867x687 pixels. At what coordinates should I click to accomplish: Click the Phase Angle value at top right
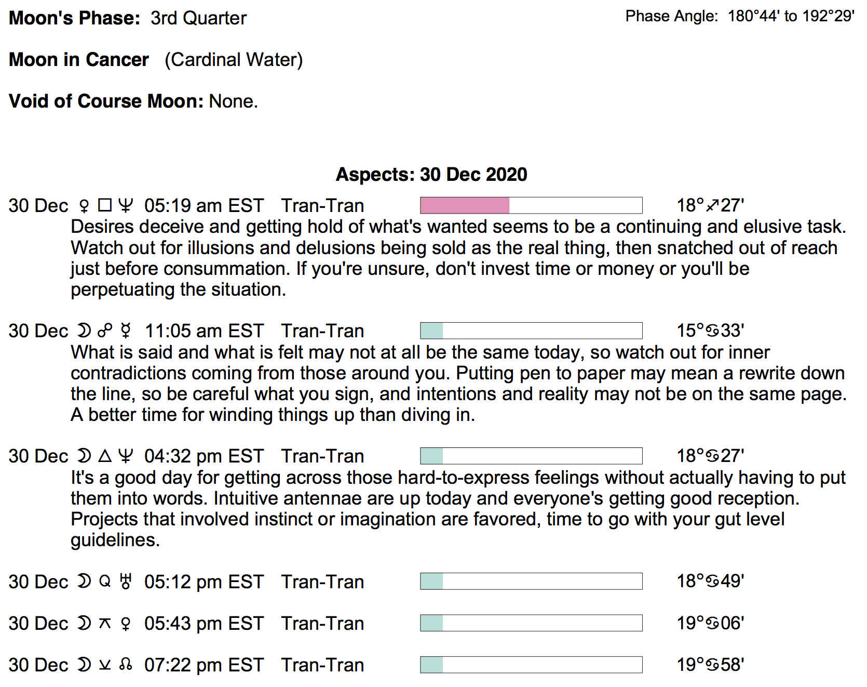click(791, 17)
